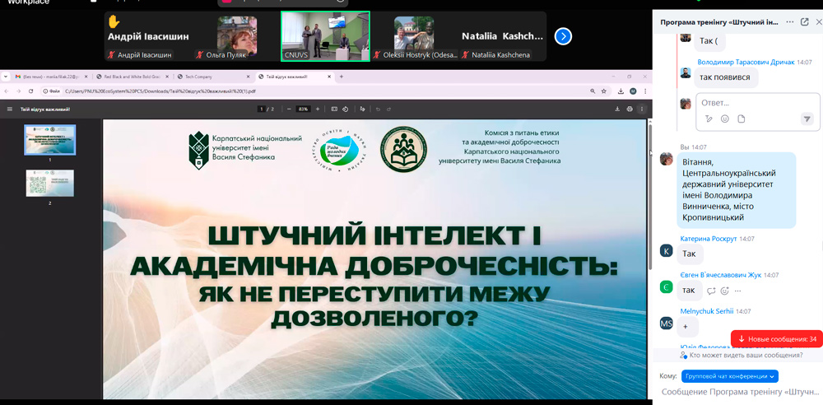Click the PDF annotate draw tool
823x405 pixels.
click(362, 109)
